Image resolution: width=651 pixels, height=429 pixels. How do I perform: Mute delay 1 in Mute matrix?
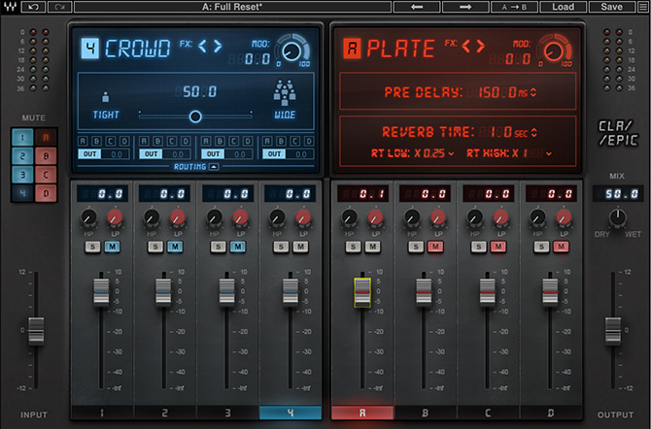(22, 137)
